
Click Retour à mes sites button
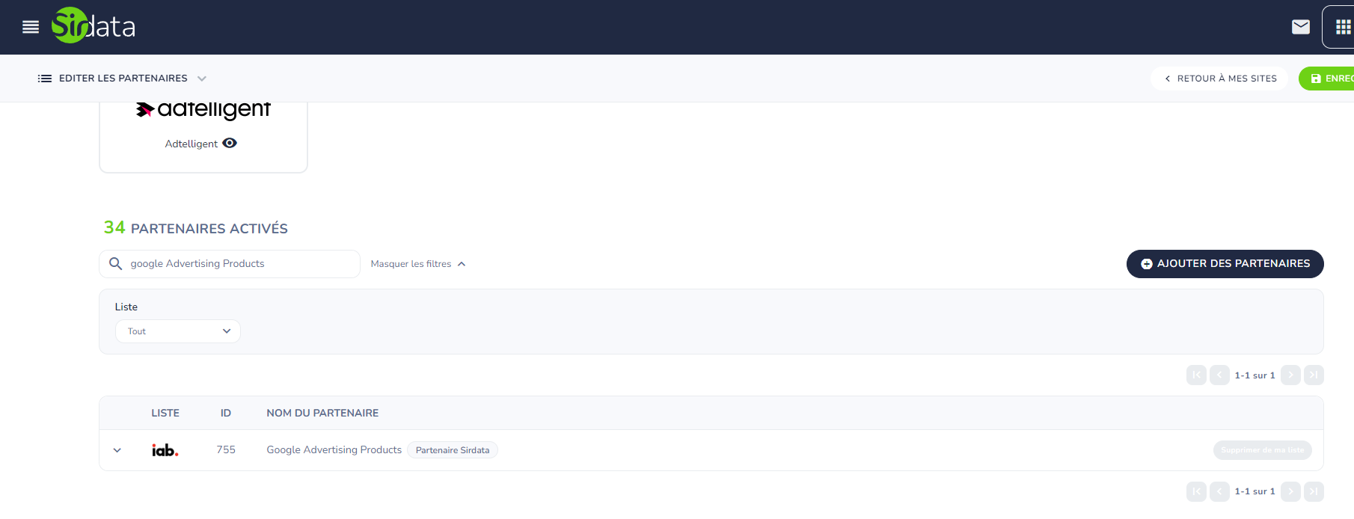(x=1219, y=79)
